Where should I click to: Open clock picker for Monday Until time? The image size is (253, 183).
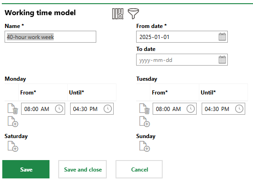click(x=108, y=109)
